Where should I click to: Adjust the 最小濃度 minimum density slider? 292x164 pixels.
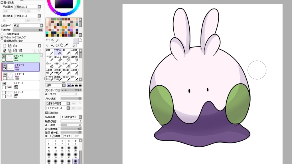[x=72, y=125]
